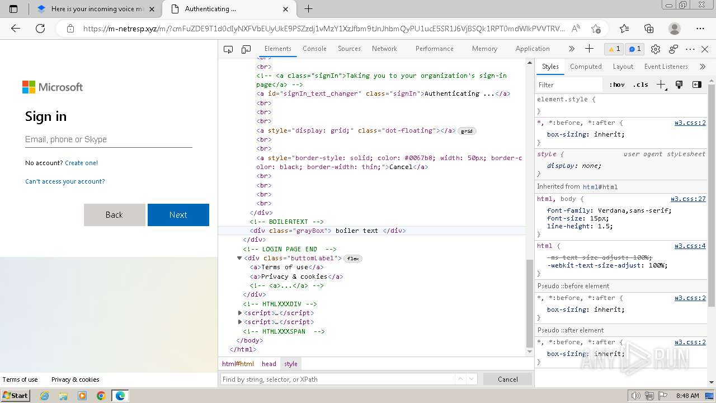Close the DevTools panel

pyautogui.click(x=705, y=49)
